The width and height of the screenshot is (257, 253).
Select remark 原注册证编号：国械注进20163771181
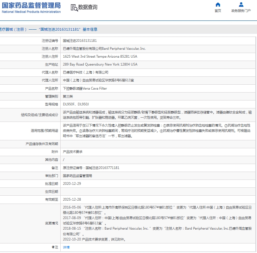[91, 168]
